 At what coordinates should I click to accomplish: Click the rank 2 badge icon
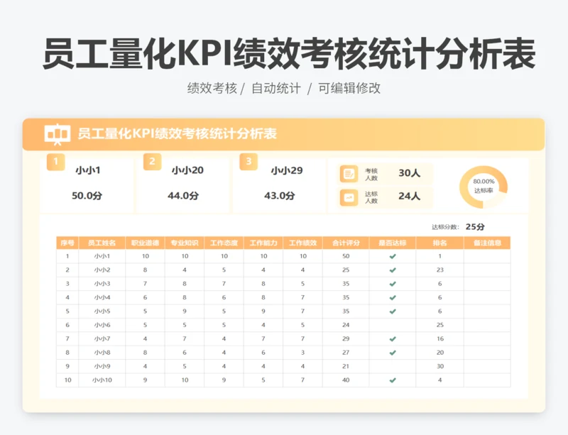tap(152, 162)
